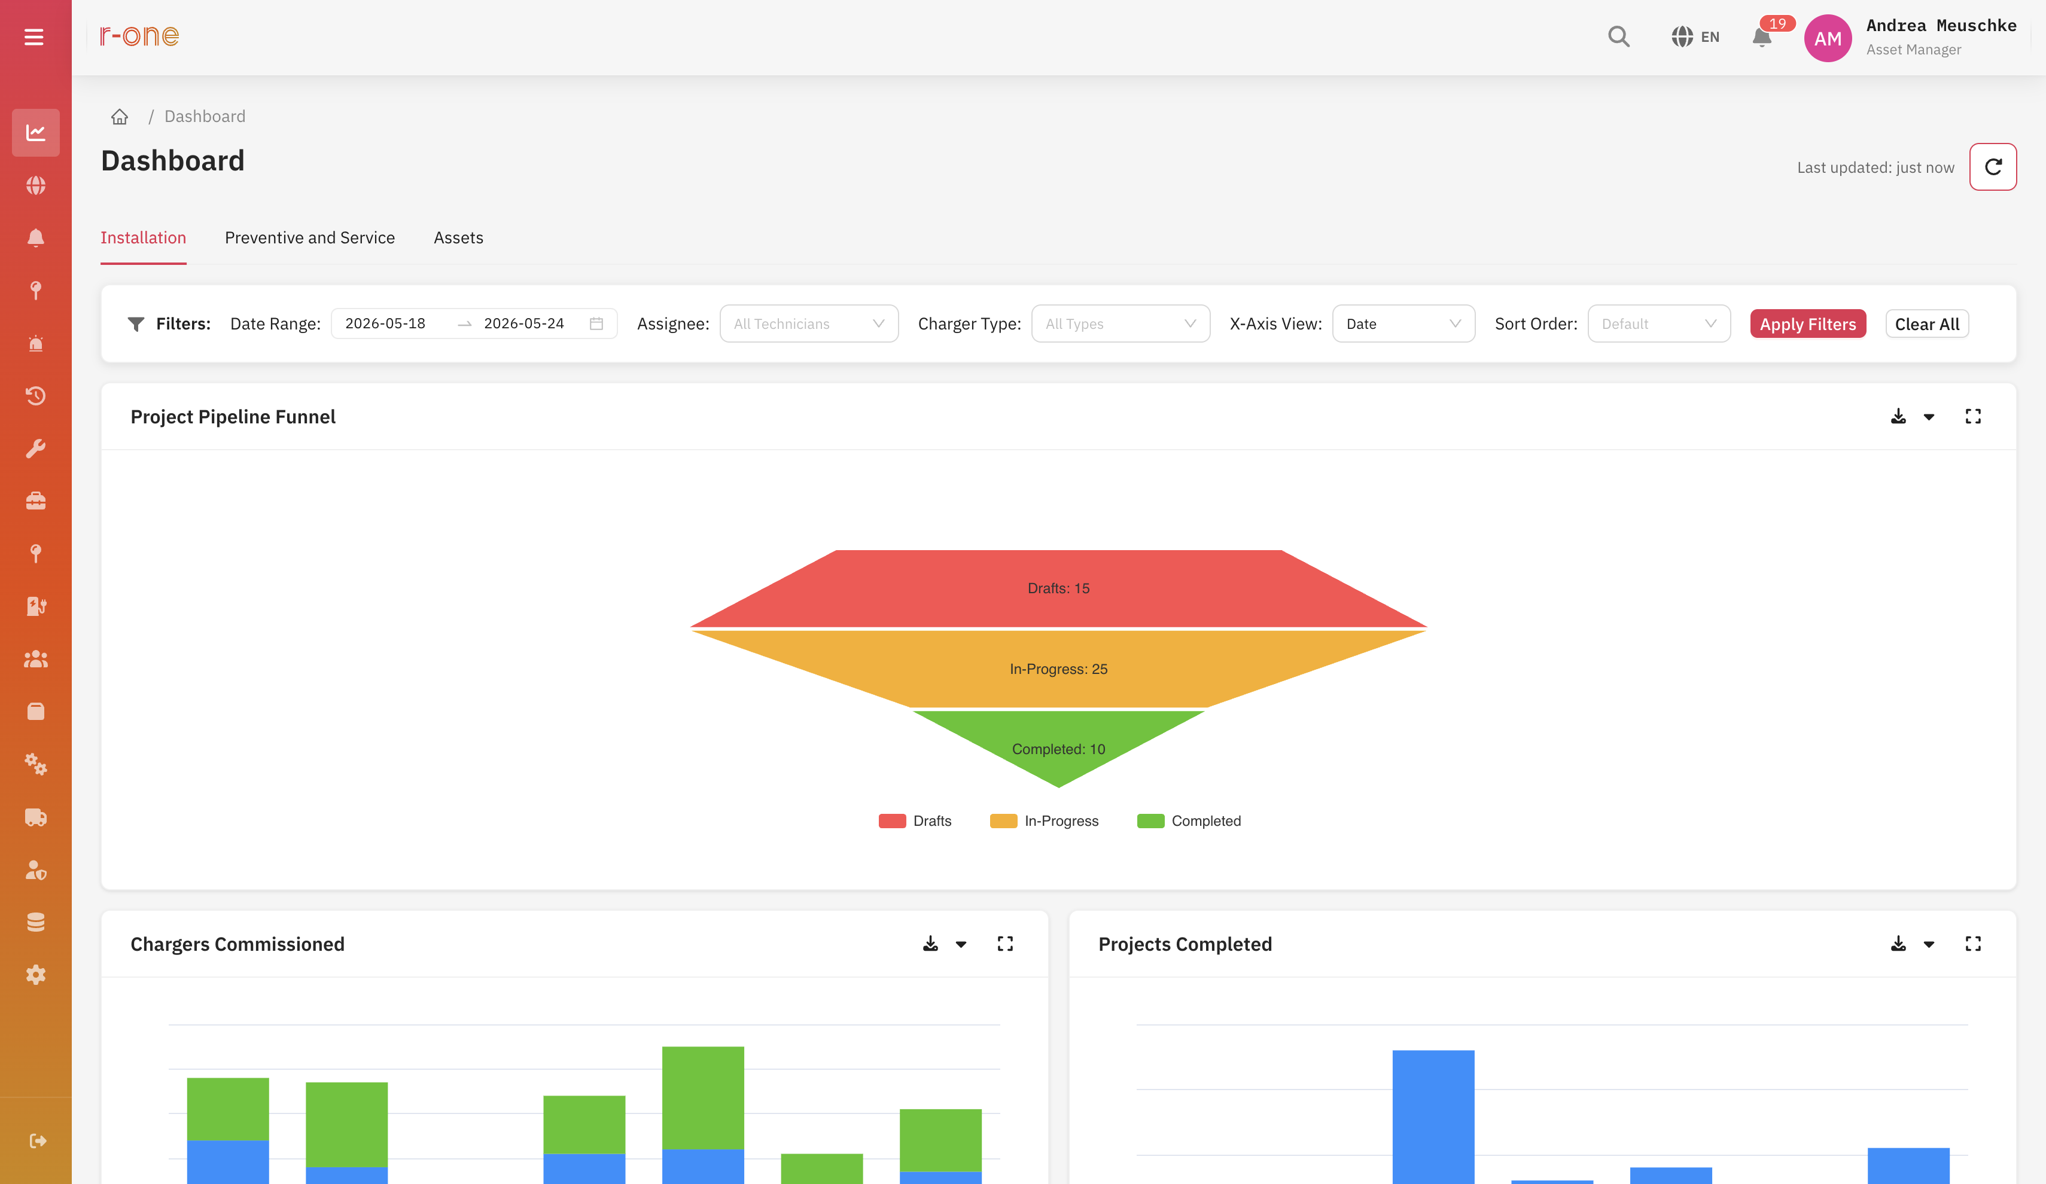Open Projects Completed export options caret
Viewport: 2046px width, 1184px height.
pos(1928,945)
